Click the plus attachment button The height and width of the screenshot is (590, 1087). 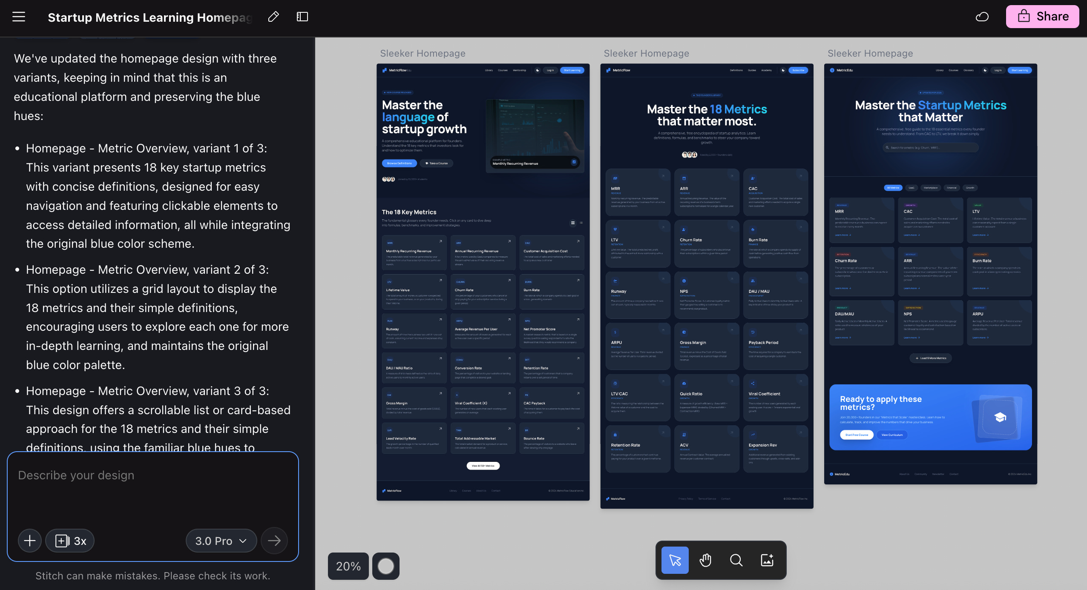coord(30,541)
